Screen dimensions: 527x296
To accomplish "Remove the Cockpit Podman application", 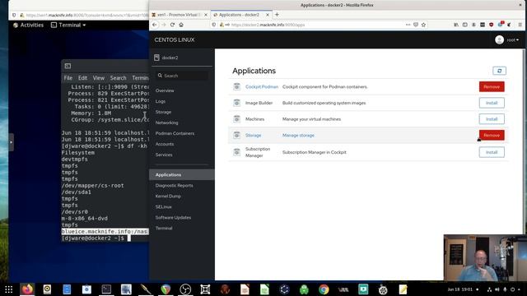I will click(492, 87).
